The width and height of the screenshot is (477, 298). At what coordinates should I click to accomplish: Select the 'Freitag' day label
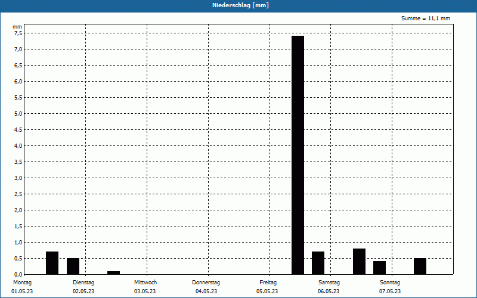(x=268, y=283)
